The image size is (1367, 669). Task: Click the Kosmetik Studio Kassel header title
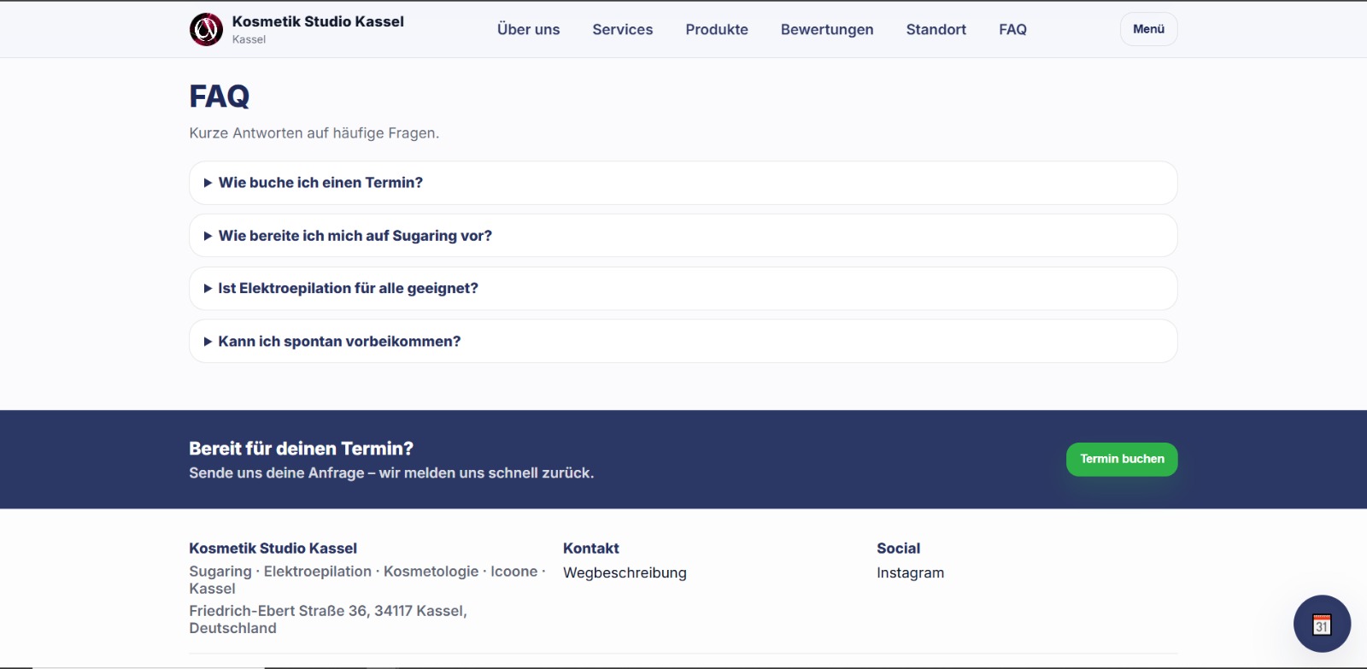coord(318,22)
